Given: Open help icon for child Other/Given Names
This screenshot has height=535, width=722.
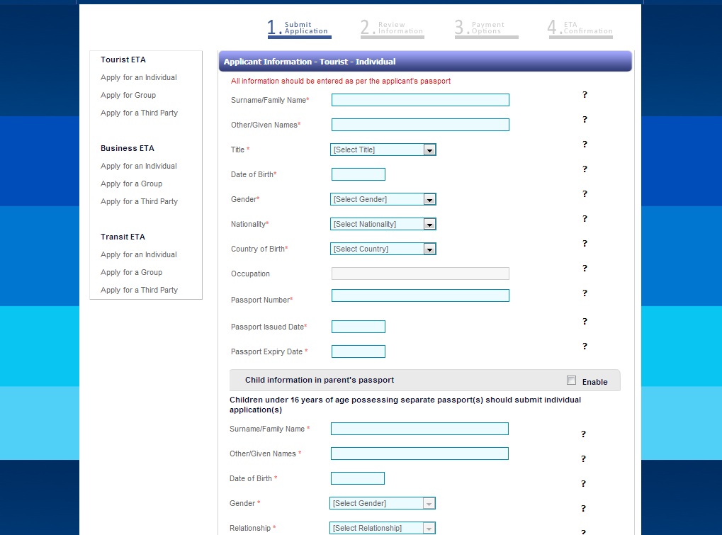Looking at the screenshot, I should coord(583,459).
